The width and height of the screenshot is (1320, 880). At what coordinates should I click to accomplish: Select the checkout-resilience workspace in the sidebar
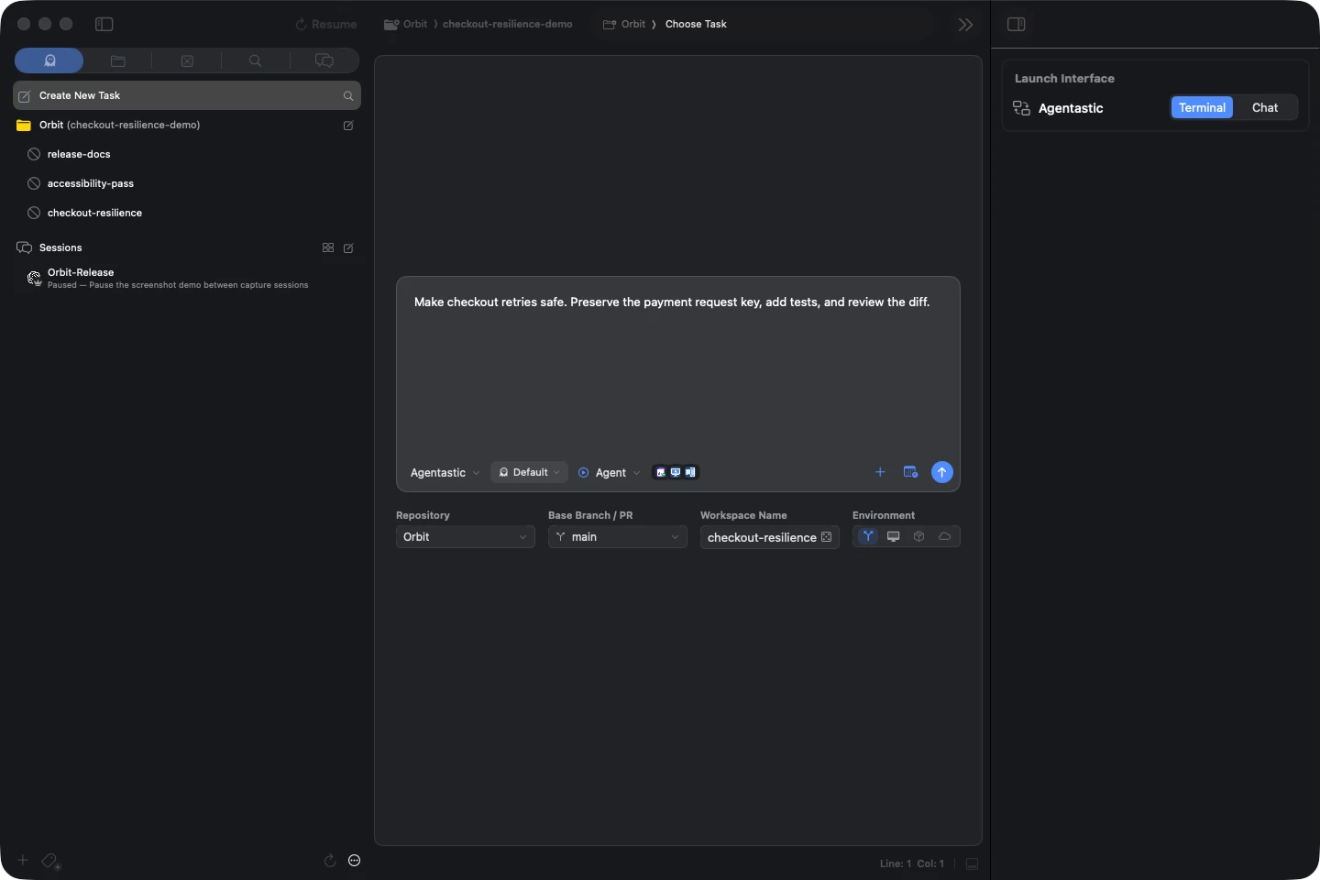point(187,213)
